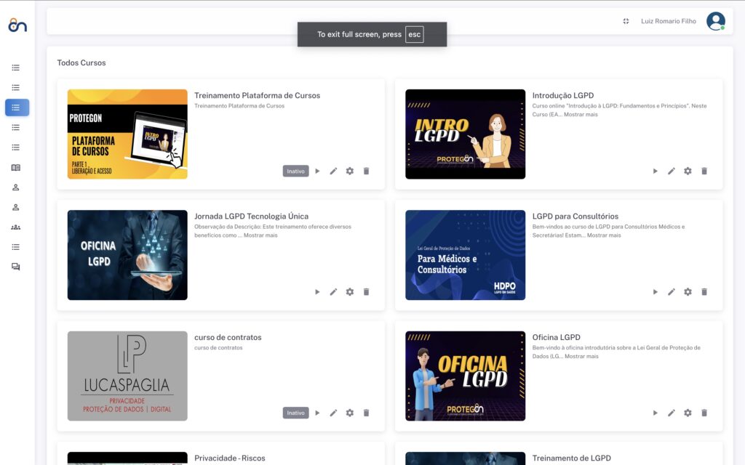Screen dimensions: 745x465
Task: Click the Jornada LGPD Tecnologia Única title
Action: click(251, 217)
